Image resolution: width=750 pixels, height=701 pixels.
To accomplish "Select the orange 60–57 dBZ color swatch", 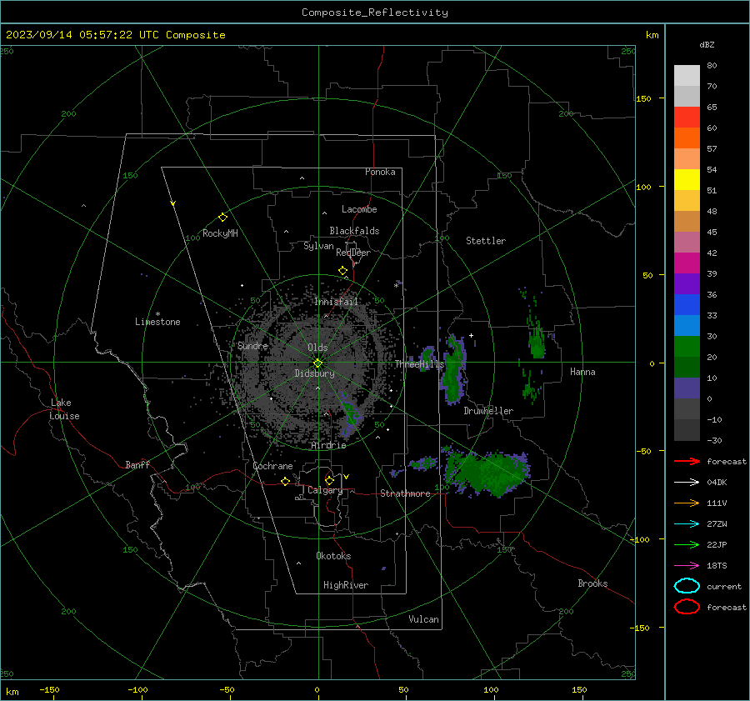I will [687, 138].
